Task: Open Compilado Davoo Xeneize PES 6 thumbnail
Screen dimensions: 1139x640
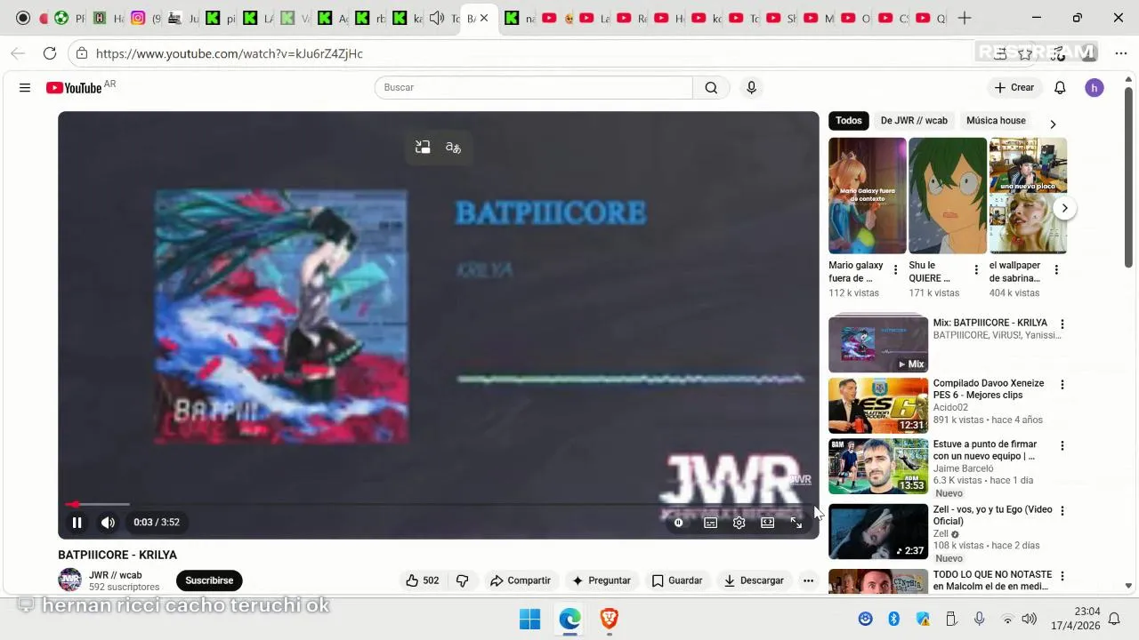Action: (x=878, y=405)
